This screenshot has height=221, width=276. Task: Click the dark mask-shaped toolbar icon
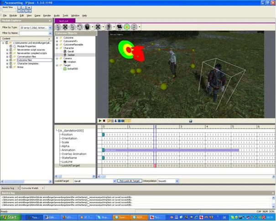[87, 27]
